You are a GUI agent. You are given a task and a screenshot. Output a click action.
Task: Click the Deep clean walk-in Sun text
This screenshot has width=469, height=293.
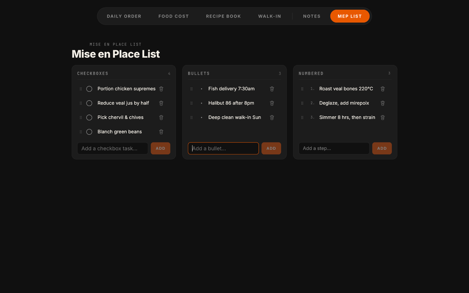coord(235,117)
